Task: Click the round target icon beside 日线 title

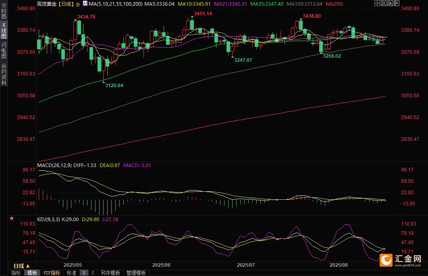Action: (77, 4)
